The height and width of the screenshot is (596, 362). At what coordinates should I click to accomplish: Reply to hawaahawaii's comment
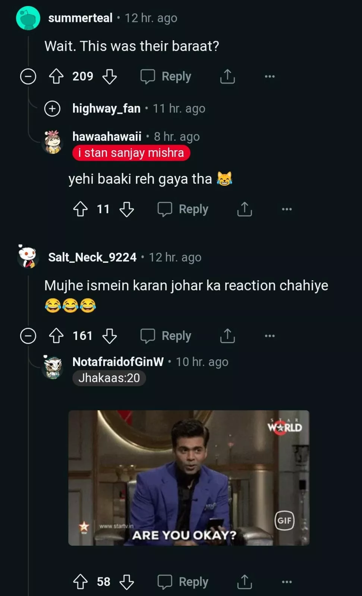pos(183,209)
